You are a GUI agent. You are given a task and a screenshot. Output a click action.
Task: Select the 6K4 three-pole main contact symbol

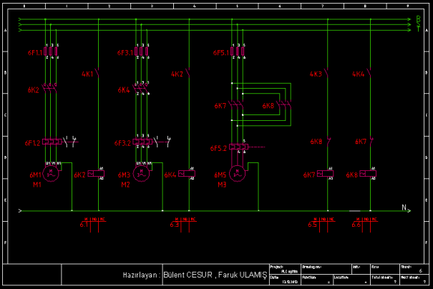coord(140,88)
